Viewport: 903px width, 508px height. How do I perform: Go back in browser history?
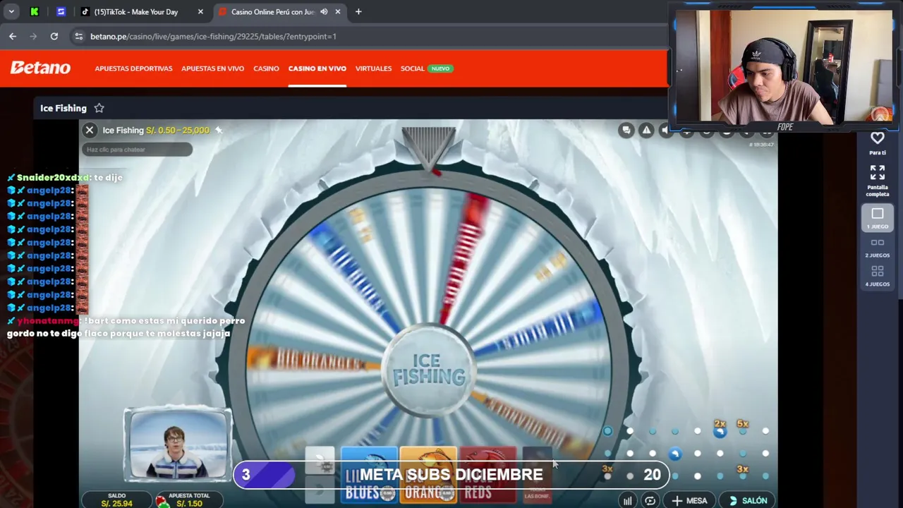(13, 36)
